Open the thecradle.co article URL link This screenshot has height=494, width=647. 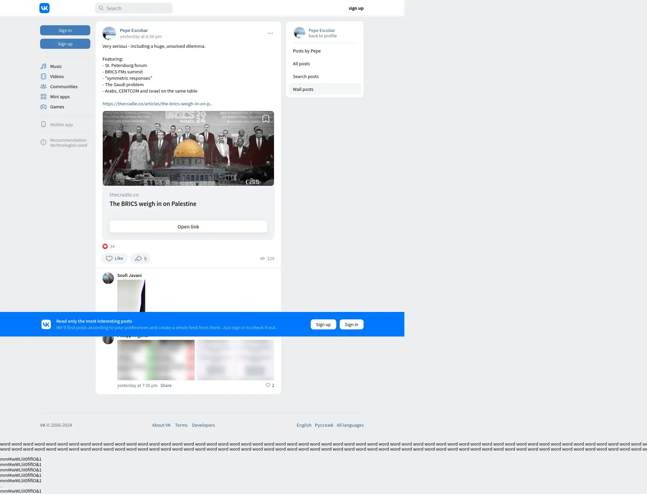(157, 104)
